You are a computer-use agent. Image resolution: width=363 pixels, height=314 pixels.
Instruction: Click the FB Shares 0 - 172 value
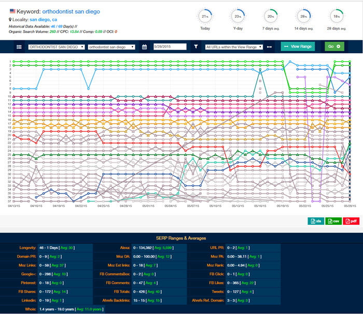[53, 292]
